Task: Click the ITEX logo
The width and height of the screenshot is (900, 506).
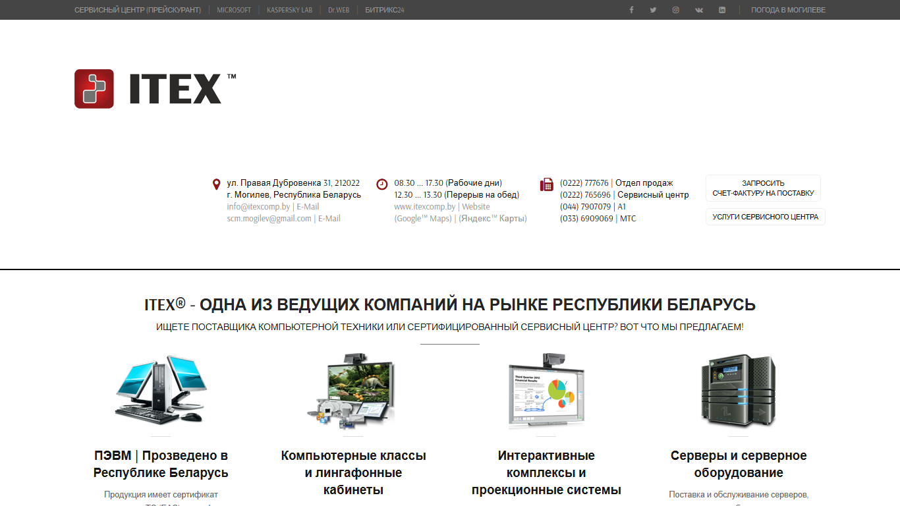Action: click(155, 89)
